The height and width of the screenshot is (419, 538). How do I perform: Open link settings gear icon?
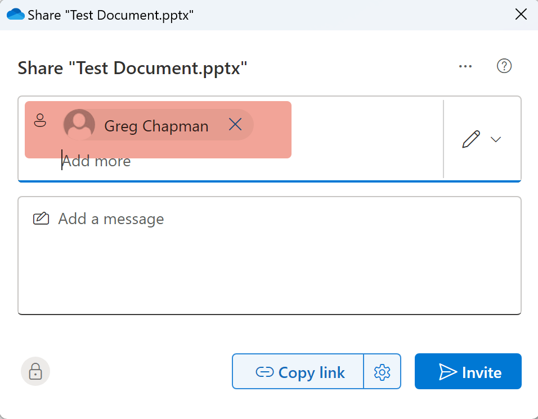pos(382,371)
